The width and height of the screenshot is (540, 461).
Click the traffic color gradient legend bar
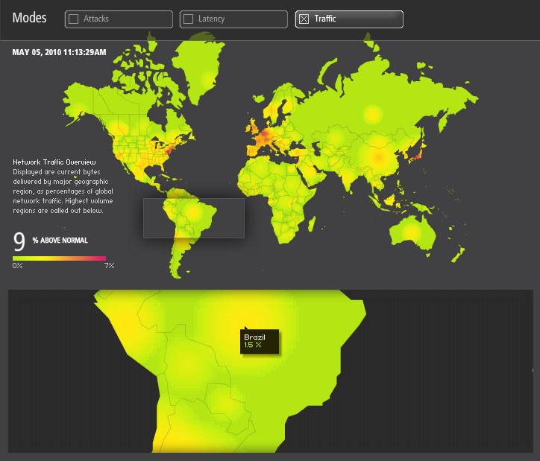59,258
